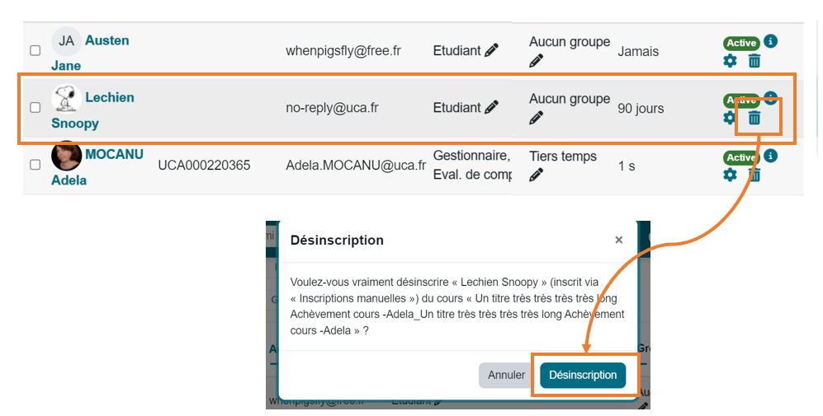This screenshot has height=416, width=823.
Task: Edit role pencil for Lechien Snoopy's Etudiant
Action: pos(492,107)
